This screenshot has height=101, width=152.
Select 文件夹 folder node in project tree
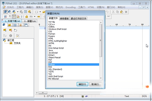pyautogui.click(x=17, y=43)
